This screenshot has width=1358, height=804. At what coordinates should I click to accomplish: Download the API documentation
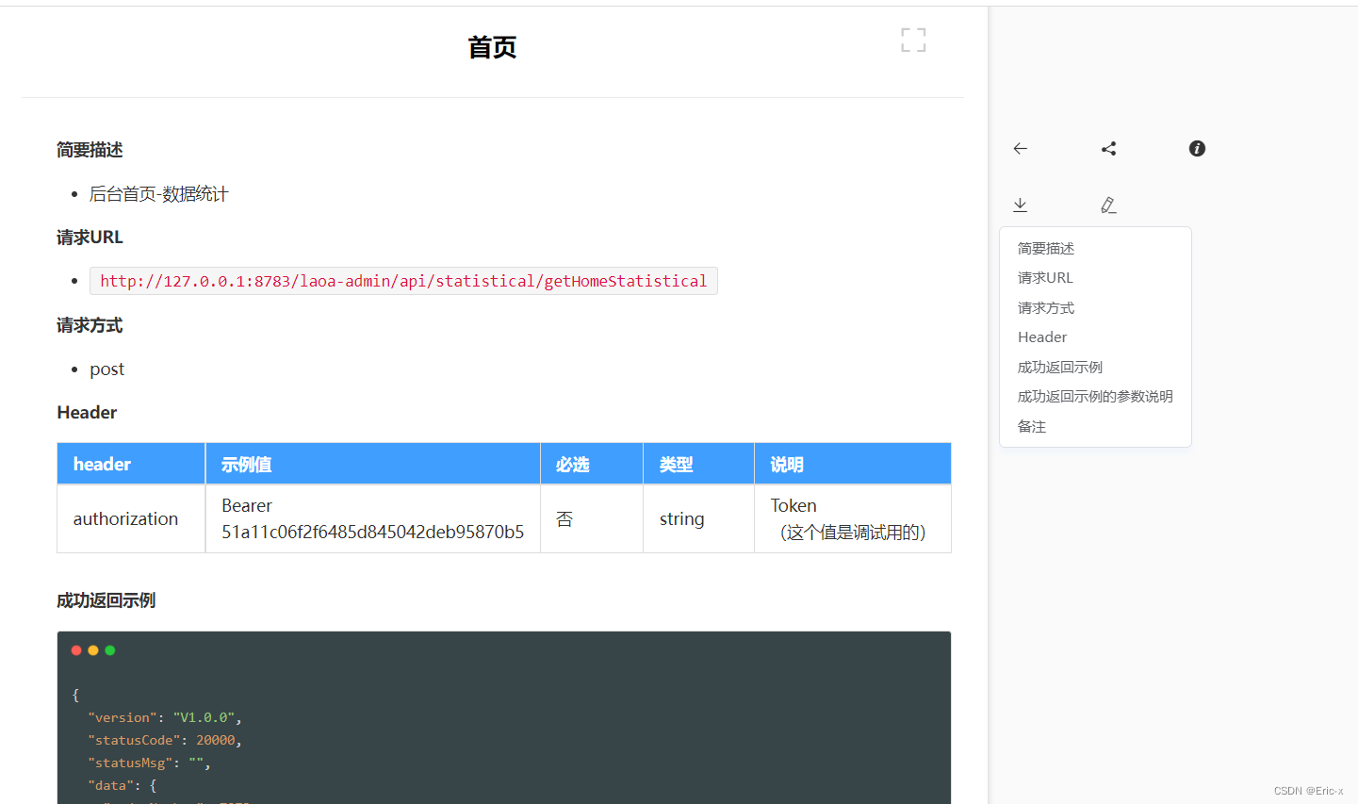pyautogui.click(x=1020, y=205)
